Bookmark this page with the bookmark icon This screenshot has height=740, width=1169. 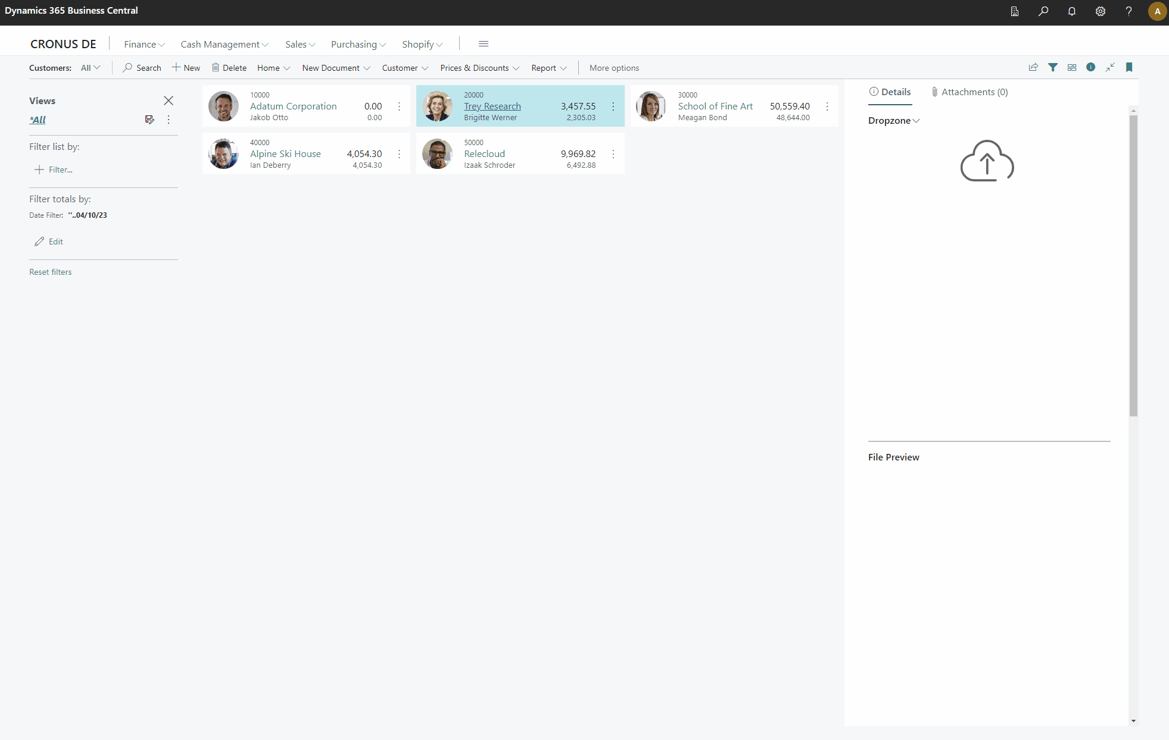point(1129,67)
